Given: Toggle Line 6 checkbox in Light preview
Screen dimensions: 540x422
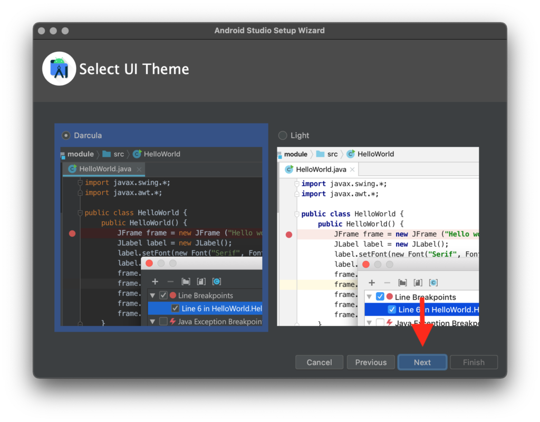Looking at the screenshot, I should (x=392, y=310).
